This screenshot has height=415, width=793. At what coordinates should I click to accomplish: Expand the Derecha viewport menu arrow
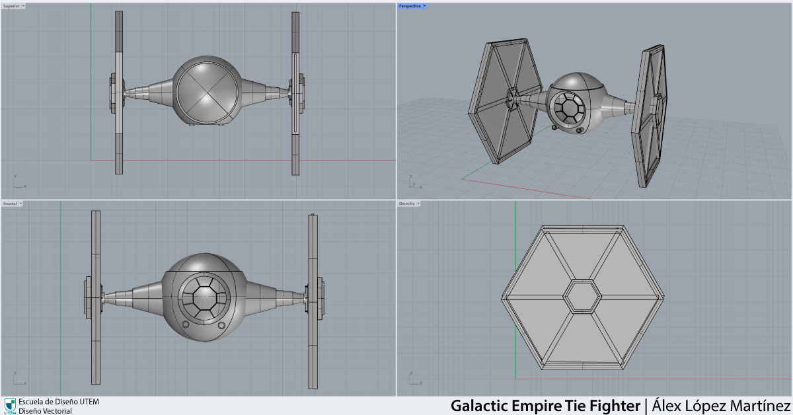[x=420, y=204]
